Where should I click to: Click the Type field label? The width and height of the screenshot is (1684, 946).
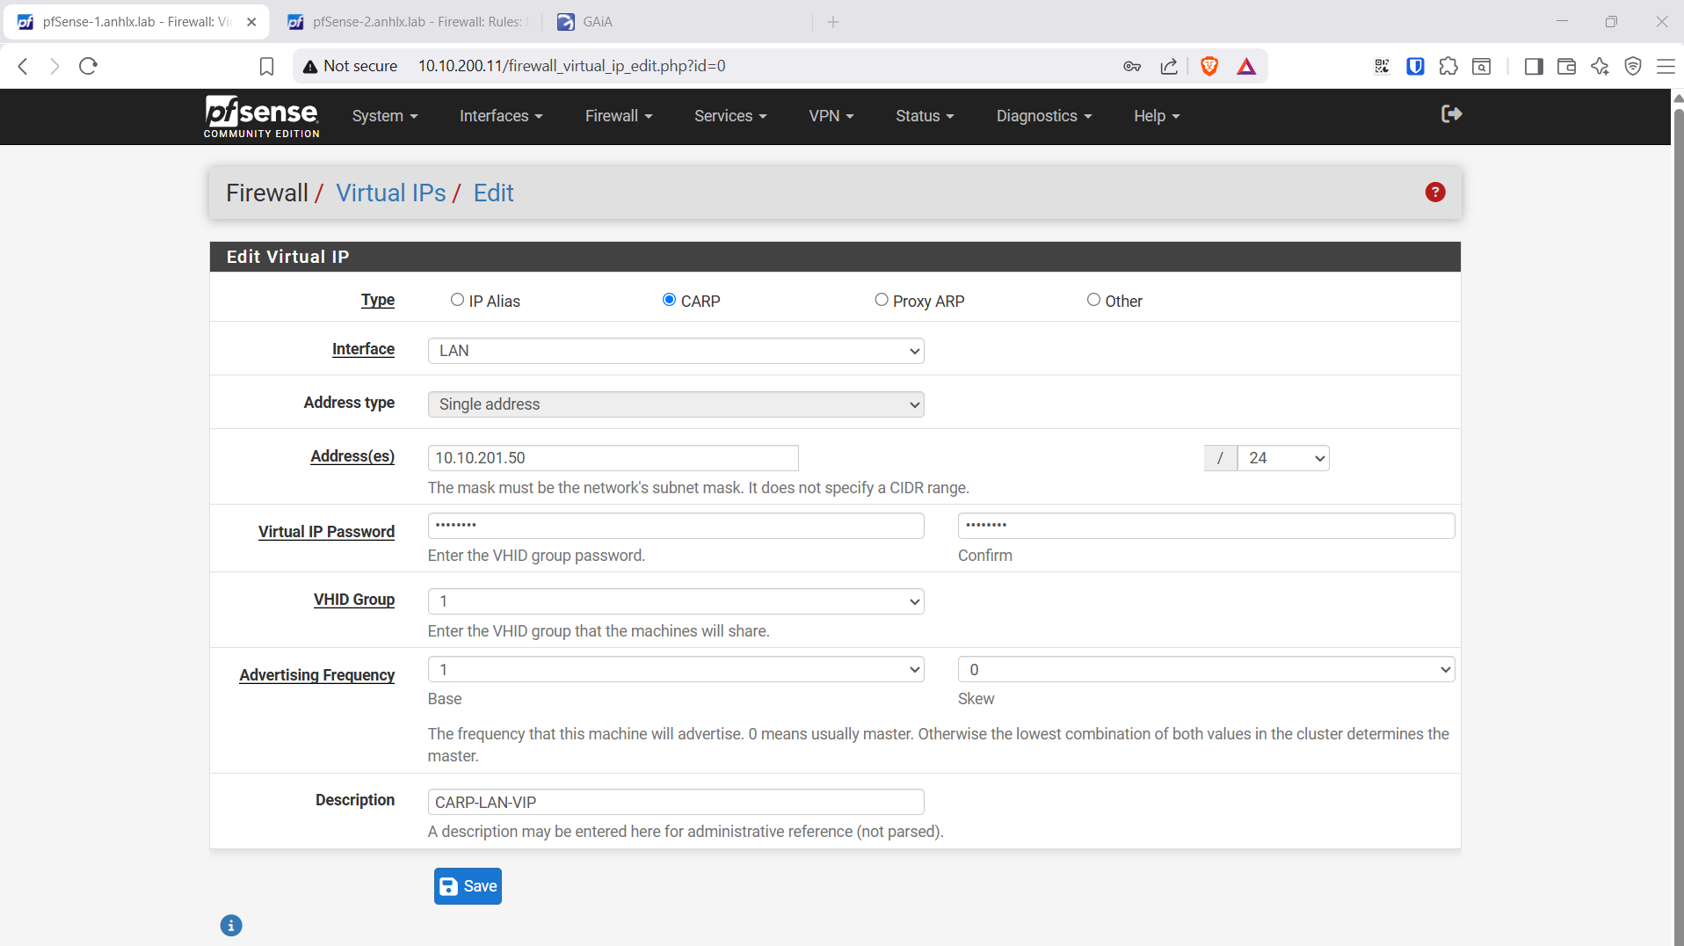coord(377,300)
